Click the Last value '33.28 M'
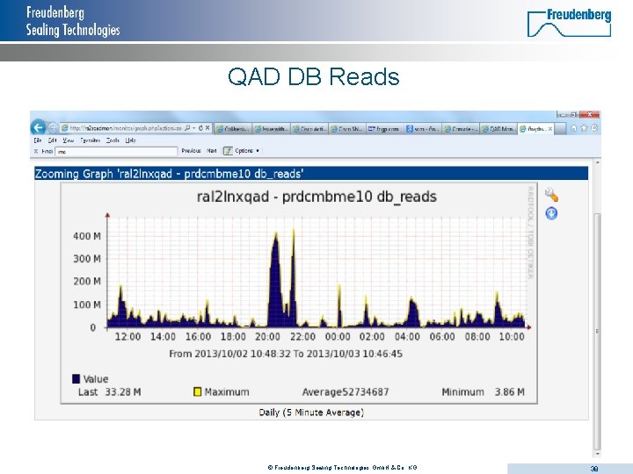The width and height of the screenshot is (633, 474). pos(123,391)
